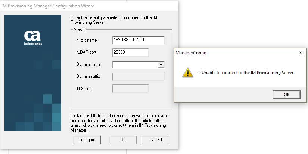Viewport: 308px width, 154px height.
Task: Click the *Host name label
Action: point(87,40)
